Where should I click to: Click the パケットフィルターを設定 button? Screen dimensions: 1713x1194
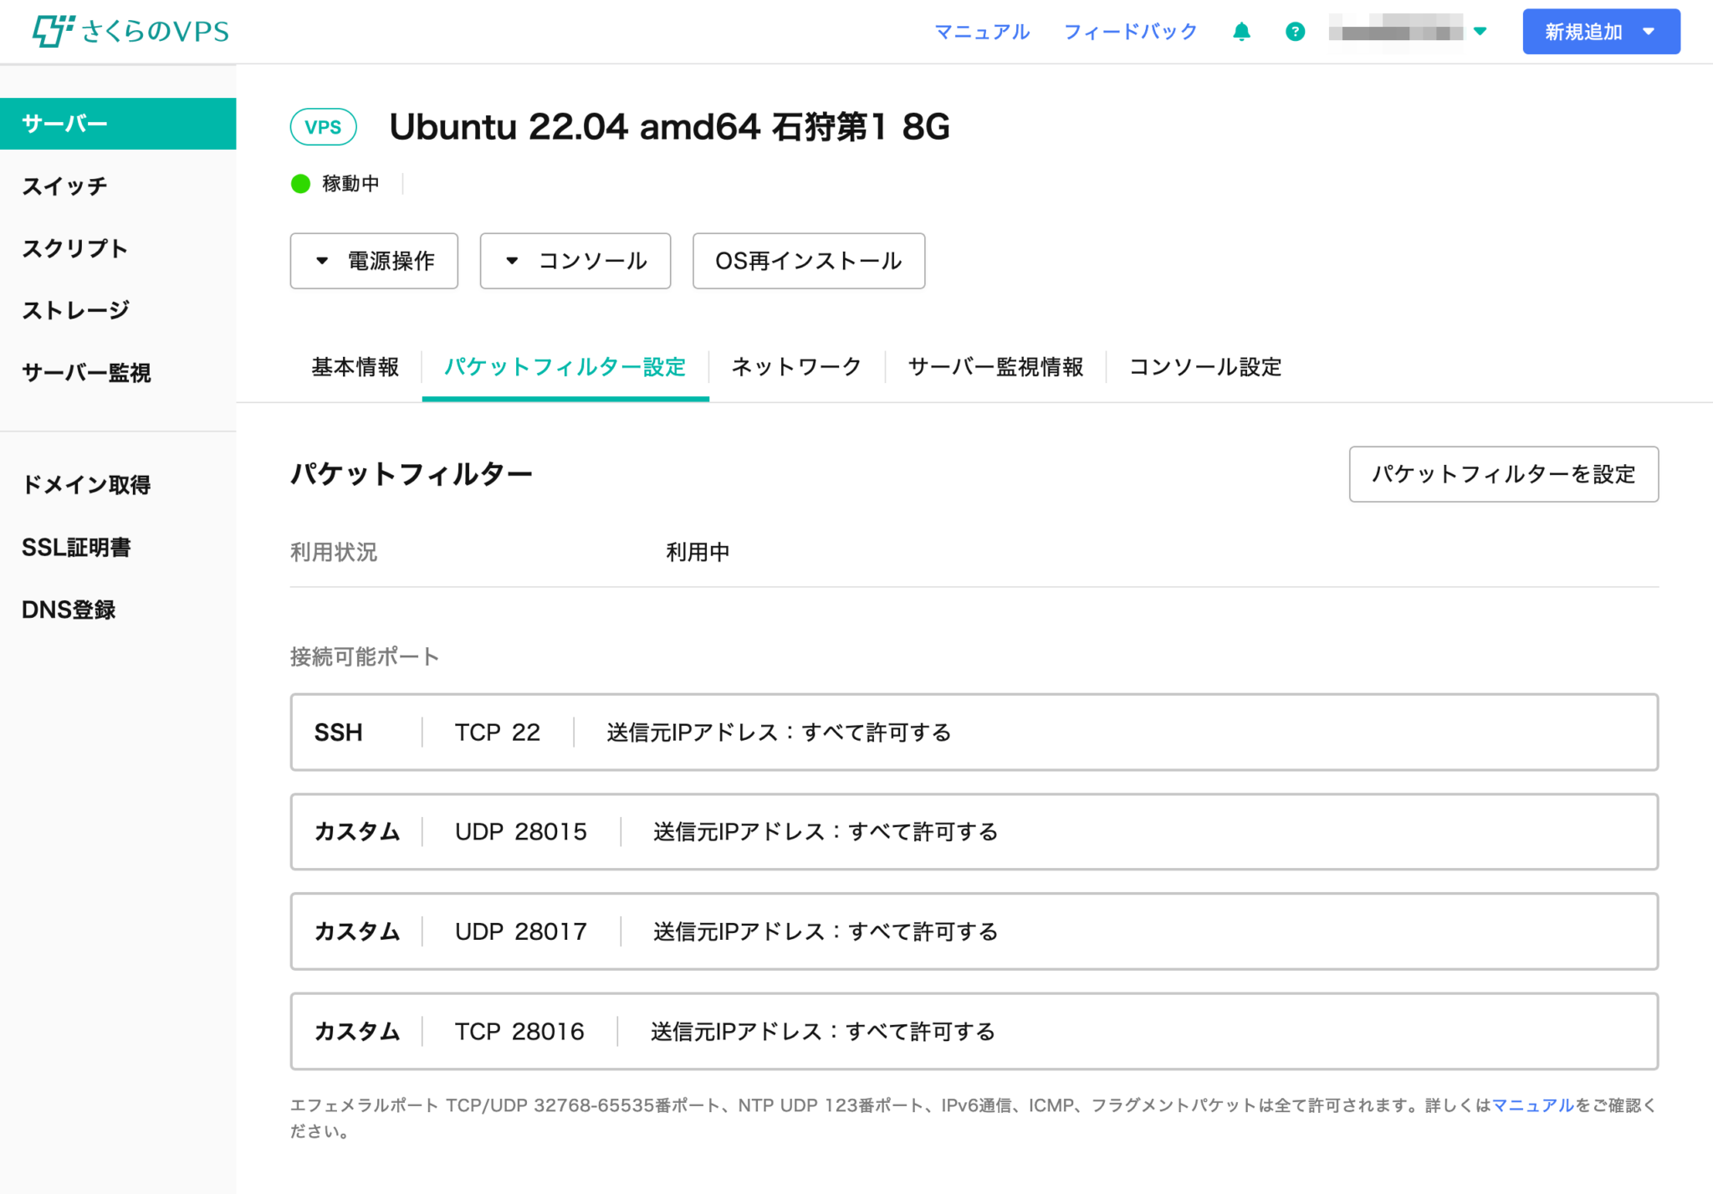(x=1503, y=474)
